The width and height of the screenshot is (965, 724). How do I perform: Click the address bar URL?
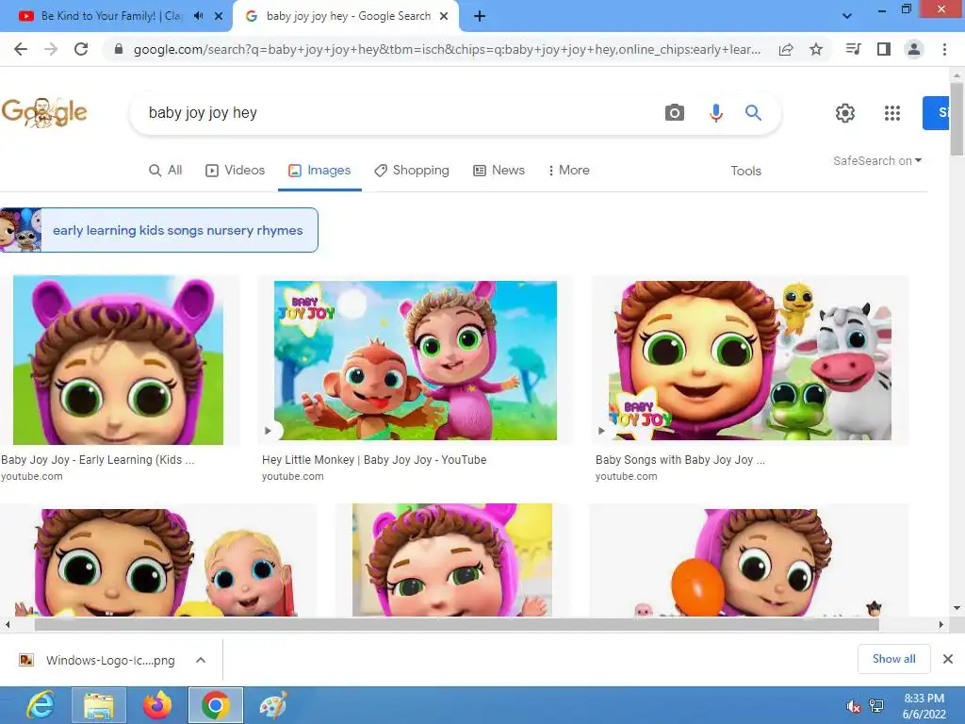point(447,49)
